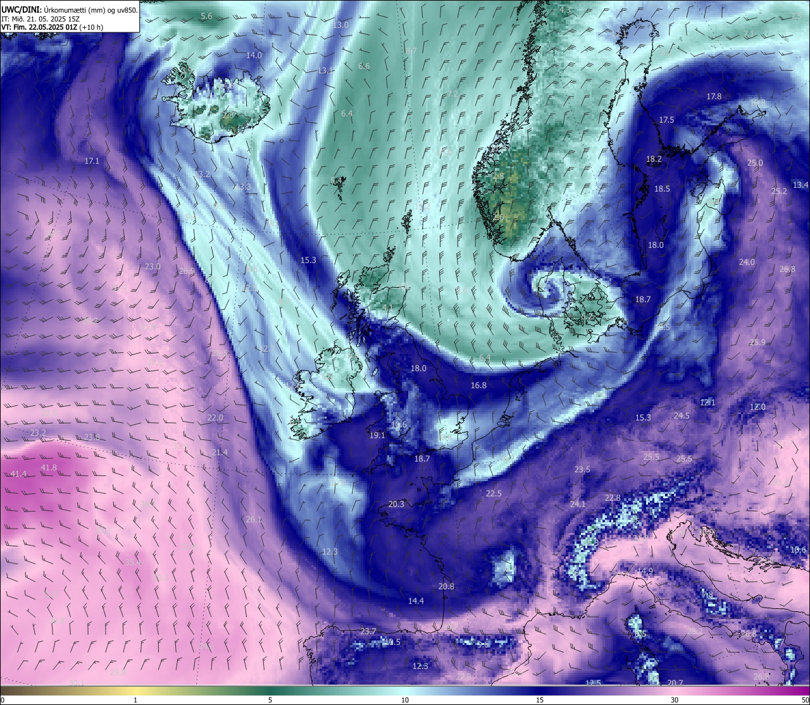Click the 12.0 value label
This screenshot has width=810, height=705.
coord(757,407)
